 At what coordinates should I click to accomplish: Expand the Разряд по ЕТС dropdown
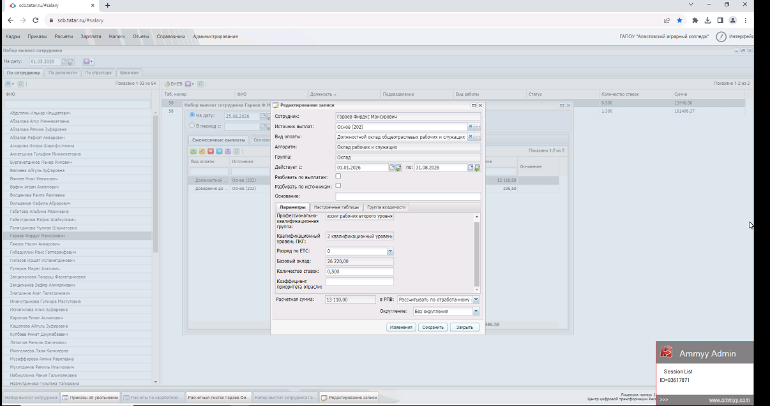point(390,251)
